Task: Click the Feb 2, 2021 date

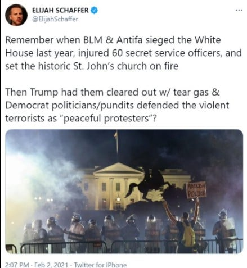Action: 51,265
